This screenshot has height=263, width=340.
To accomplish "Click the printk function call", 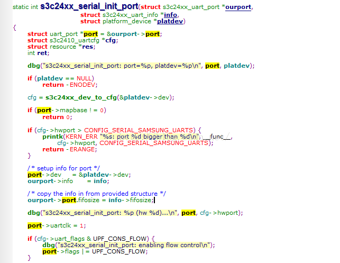I will (x=53, y=137).
